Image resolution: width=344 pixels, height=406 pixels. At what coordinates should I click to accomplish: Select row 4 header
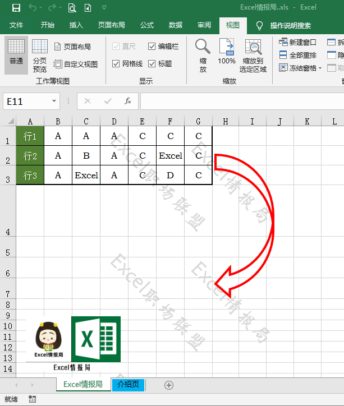pyautogui.click(x=8, y=210)
